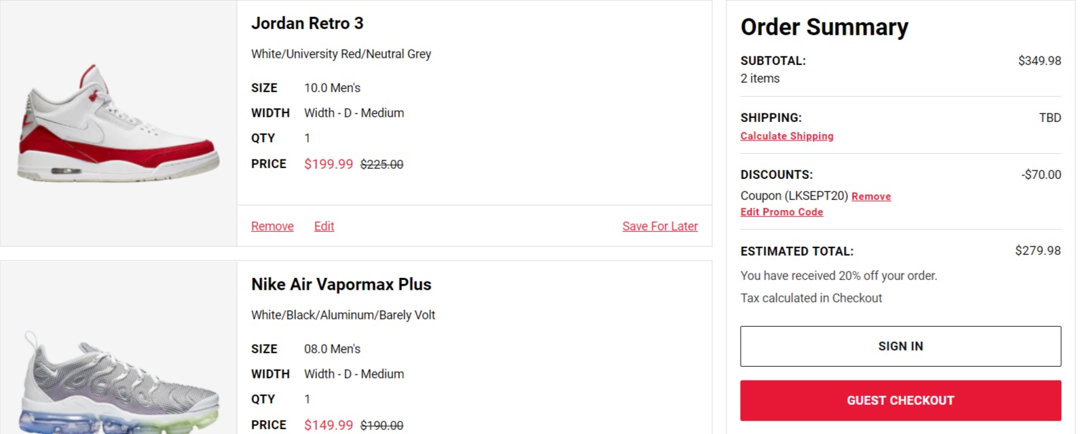The height and width of the screenshot is (434, 1091).
Task: Click Edit Promo Code
Action: pyautogui.click(x=781, y=212)
